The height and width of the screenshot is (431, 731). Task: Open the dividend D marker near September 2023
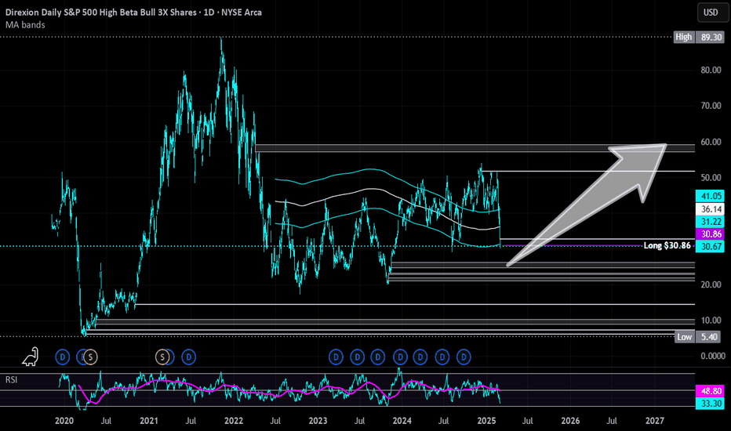pyautogui.click(x=378, y=357)
